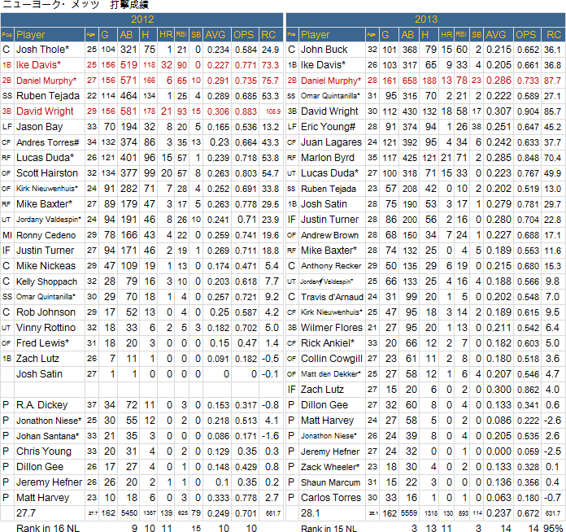Click the 0.904 OPS value

coord(527,111)
